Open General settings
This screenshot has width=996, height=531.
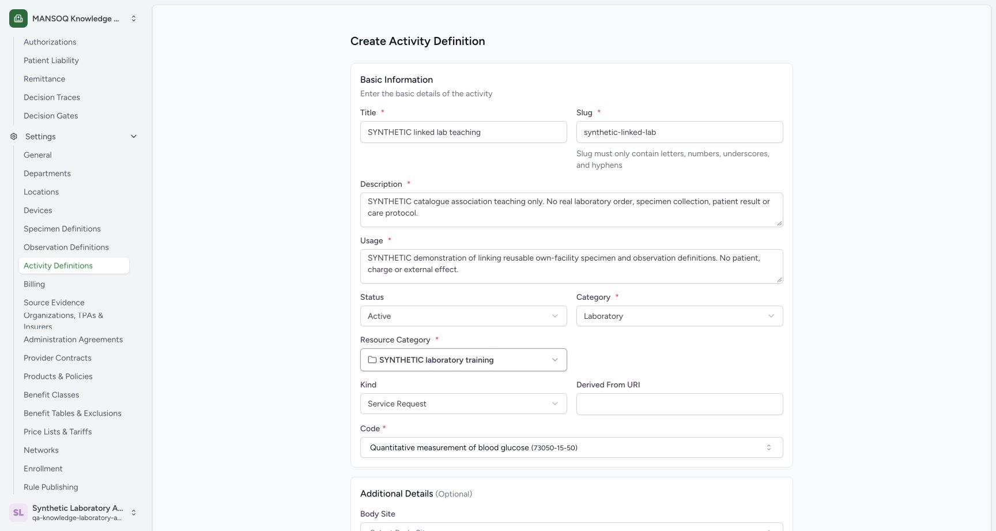click(x=74, y=155)
